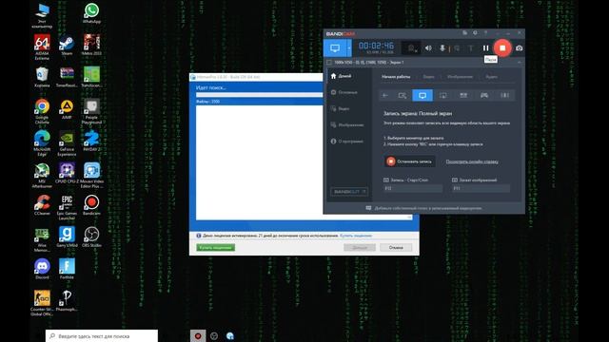Click the BANDICUT button in sidebar

pyautogui.click(x=349, y=192)
